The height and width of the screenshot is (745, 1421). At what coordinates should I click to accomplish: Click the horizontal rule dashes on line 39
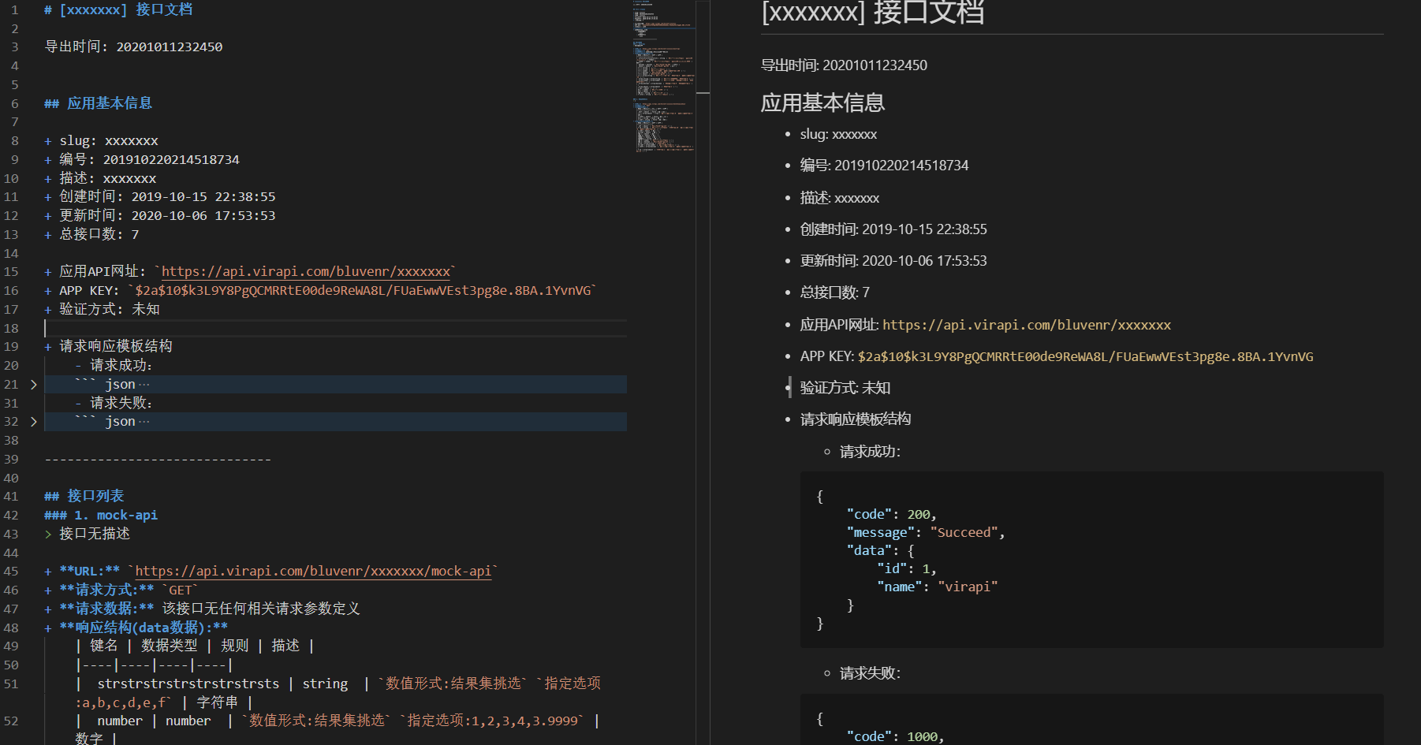[x=158, y=460]
